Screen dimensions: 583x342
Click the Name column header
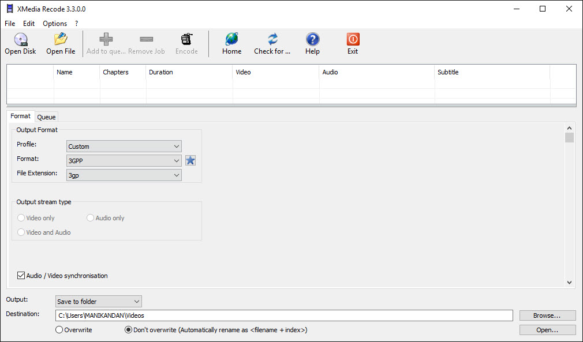coord(77,72)
